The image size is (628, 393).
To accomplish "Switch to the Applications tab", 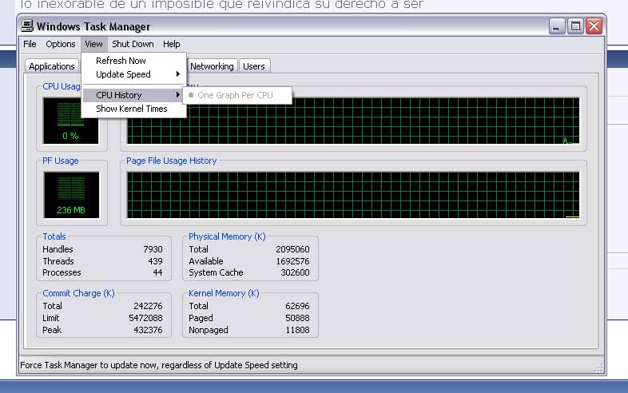I will pos(52,66).
